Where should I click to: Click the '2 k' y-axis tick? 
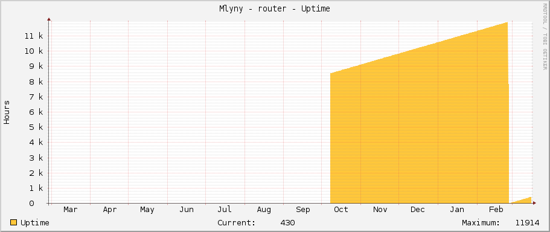pos(36,173)
